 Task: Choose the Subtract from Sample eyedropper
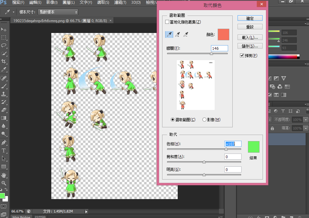pos(186,35)
